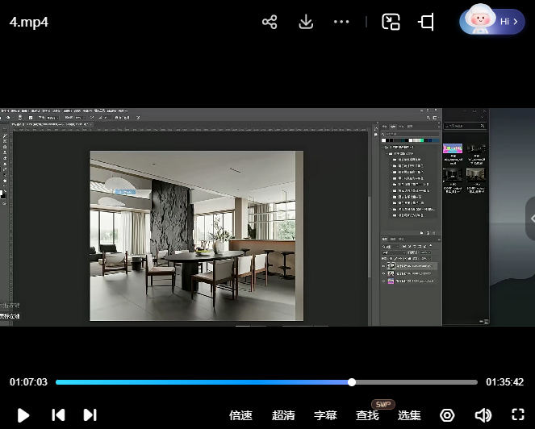Screen dimensions: 535x429
Task: Open the Hi assistant avatar button
Action: (491, 22)
